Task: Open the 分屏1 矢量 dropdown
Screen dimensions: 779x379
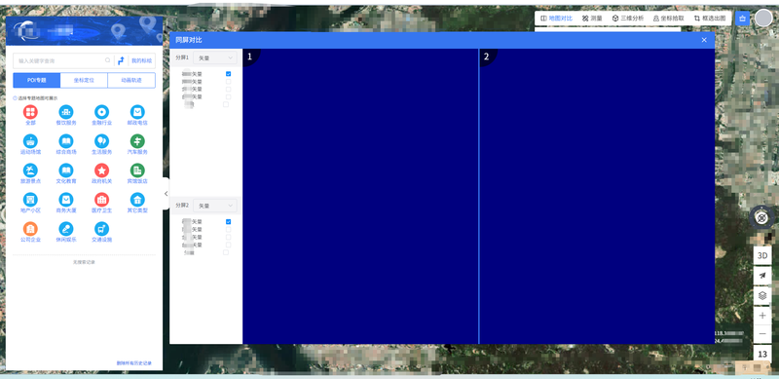Action: coord(215,58)
